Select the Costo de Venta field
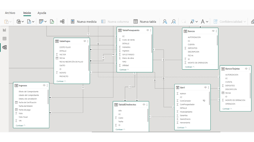Viewport: 254px width, 142px height. pos(129,40)
